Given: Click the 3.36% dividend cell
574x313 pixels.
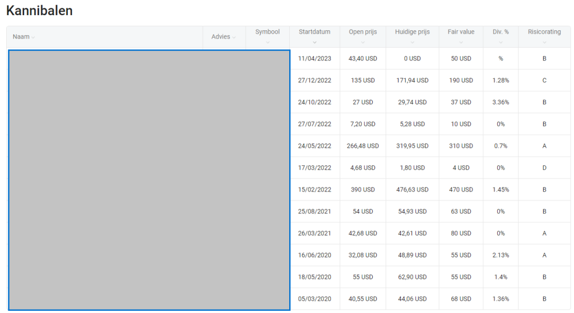Looking at the screenshot, I should 500,102.
